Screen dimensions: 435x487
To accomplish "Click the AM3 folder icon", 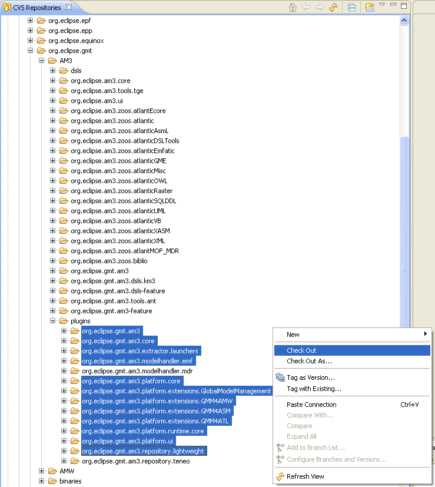I will click(52, 61).
